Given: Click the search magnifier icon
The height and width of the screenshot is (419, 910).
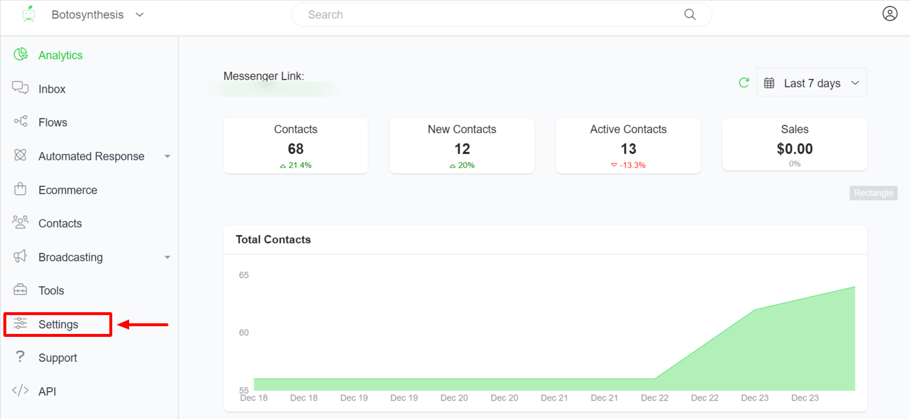Looking at the screenshot, I should coord(690,15).
